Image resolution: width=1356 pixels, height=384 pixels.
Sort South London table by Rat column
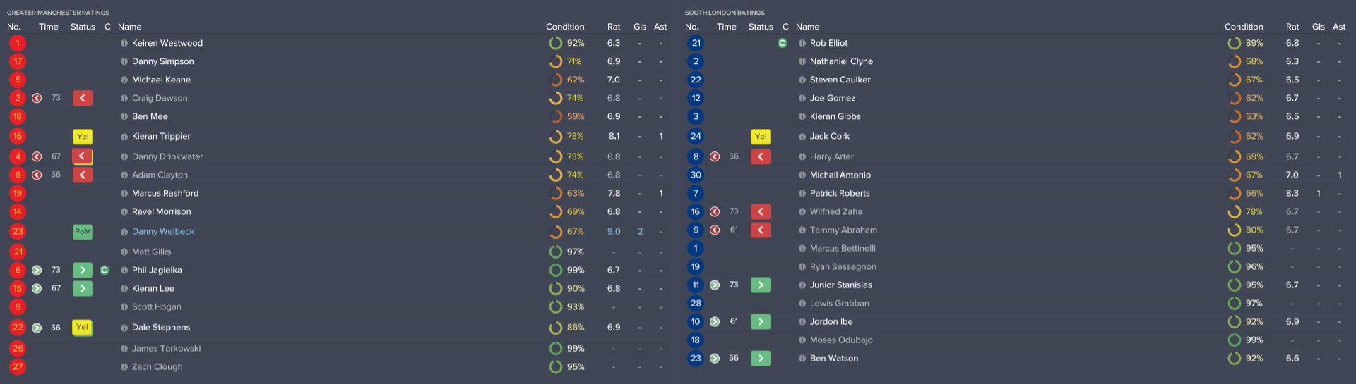click(1292, 27)
